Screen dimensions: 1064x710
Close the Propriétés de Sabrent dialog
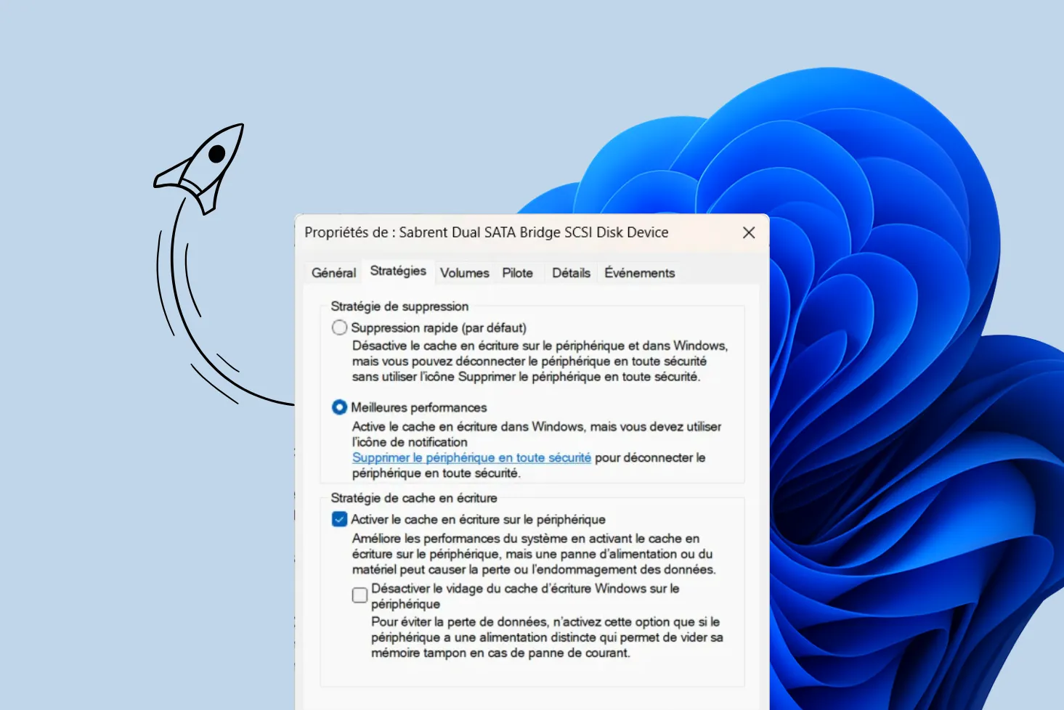click(749, 232)
